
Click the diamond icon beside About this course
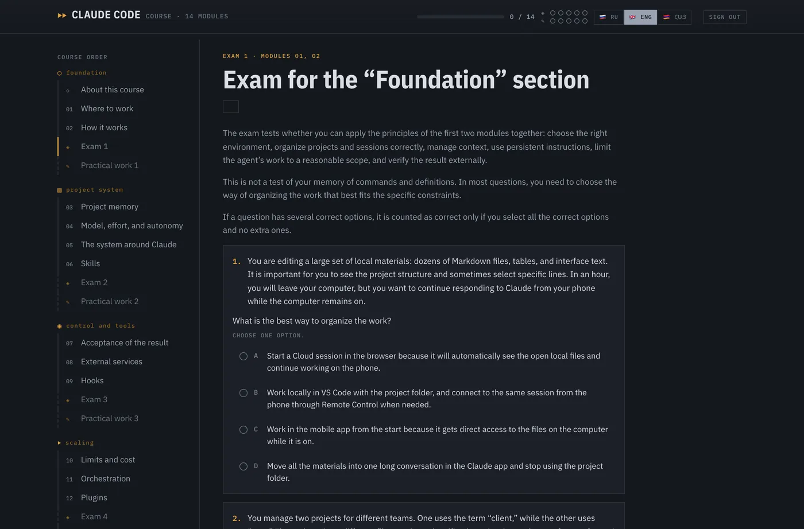tap(68, 91)
